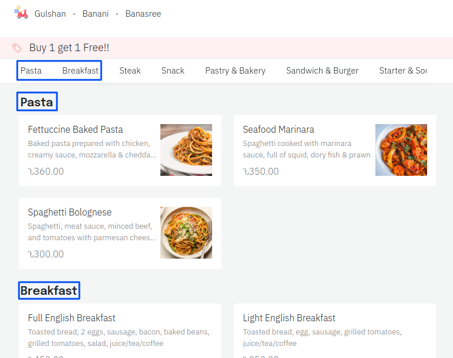The height and width of the screenshot is (358, 453).
Task: Click the Seafood Marinara photo
Action: 401,150
